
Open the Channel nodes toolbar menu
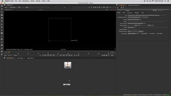pos(2,15)
